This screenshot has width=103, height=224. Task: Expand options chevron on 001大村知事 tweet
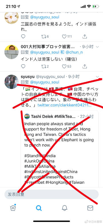98,47
